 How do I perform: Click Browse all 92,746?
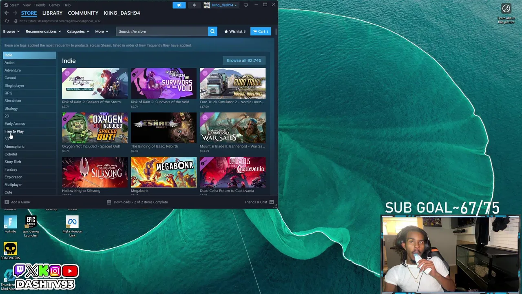[244, 60]
